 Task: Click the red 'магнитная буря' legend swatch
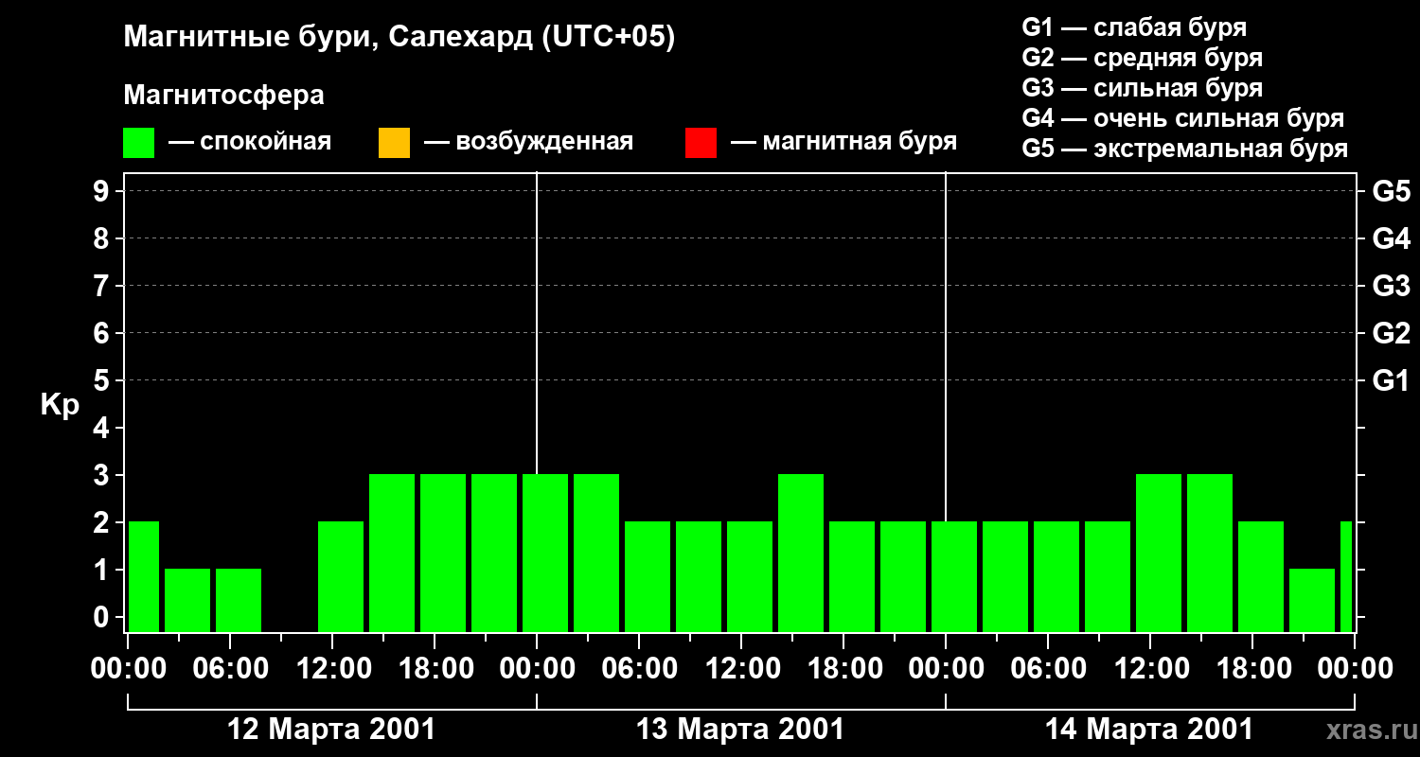701,143
